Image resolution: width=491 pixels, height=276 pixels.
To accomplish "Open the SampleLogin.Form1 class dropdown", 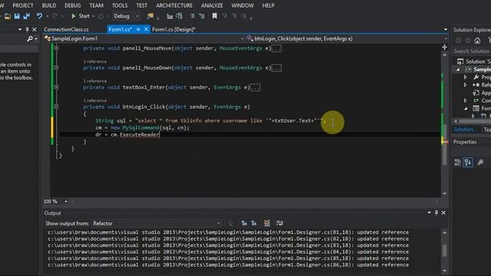I will tap(144, 38).
